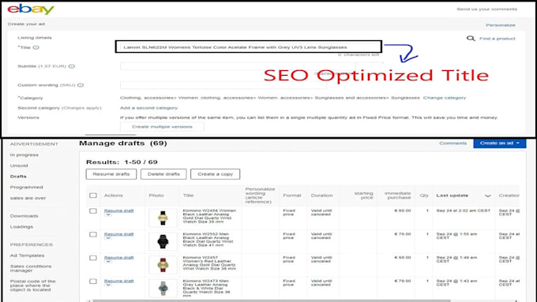Go to Unsold in the sidebar
Image resolution: width=537 pixels, height=302 pixels.
(19, 166)
